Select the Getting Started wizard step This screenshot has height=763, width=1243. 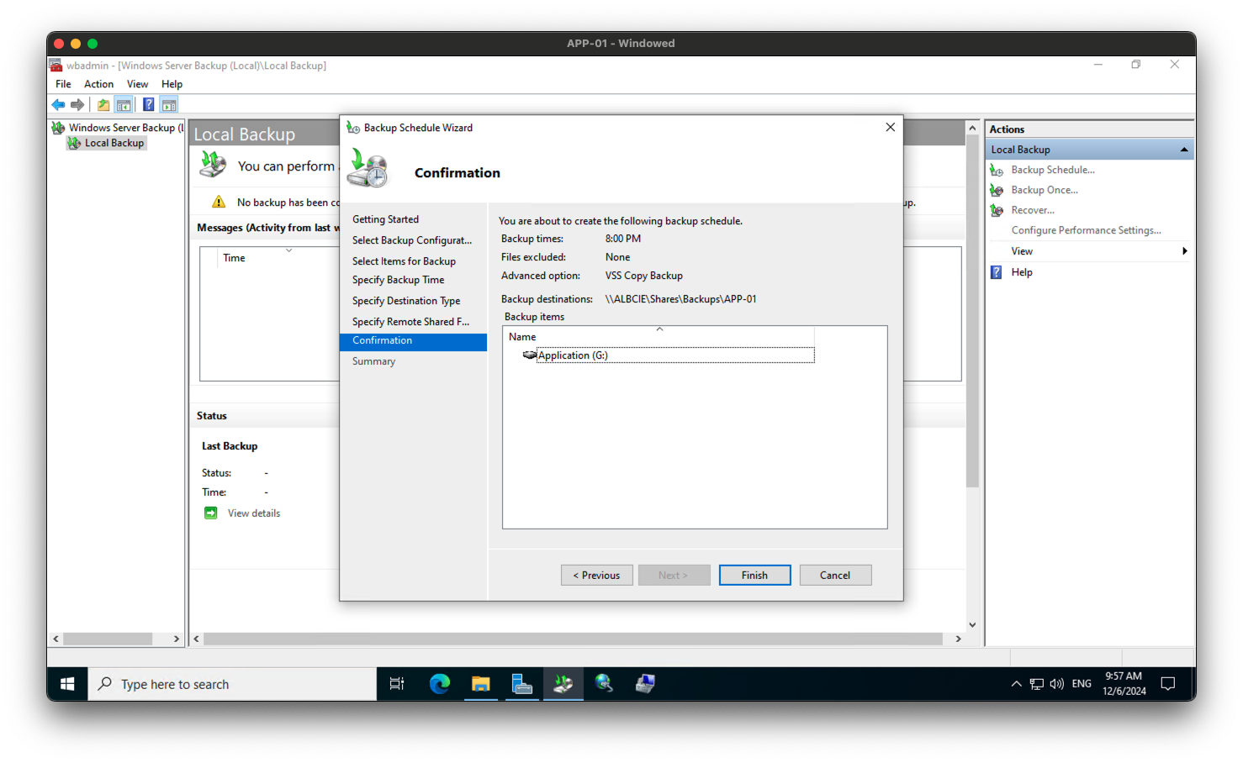coord(385,218)
